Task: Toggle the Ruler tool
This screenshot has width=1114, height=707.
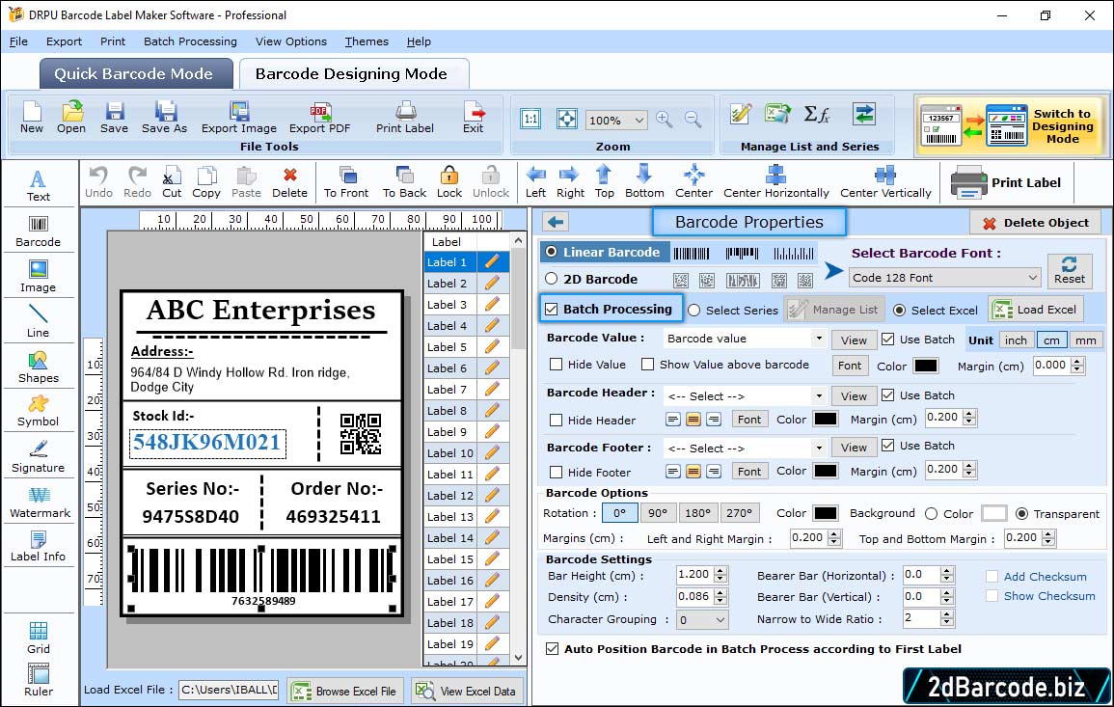Action: [39, 680]
